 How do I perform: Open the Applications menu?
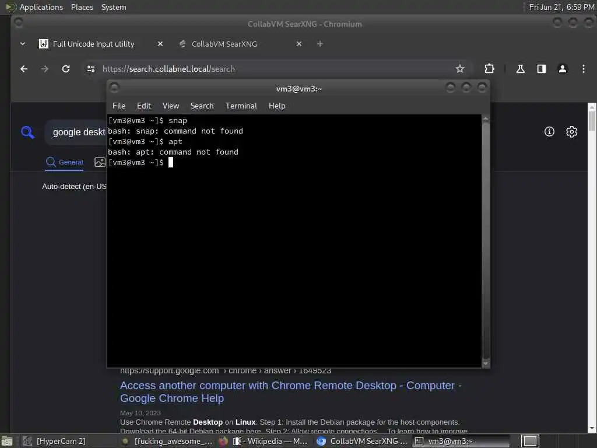click(41, 7)
